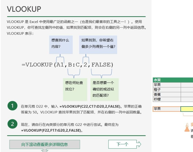Click the 如果找到，你希望右侧多少列 callout box
193x152 pixels.
click(x=98, y=45)
